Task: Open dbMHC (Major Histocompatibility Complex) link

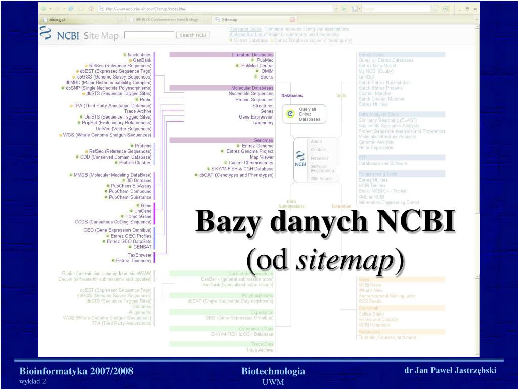Action: 108,83
